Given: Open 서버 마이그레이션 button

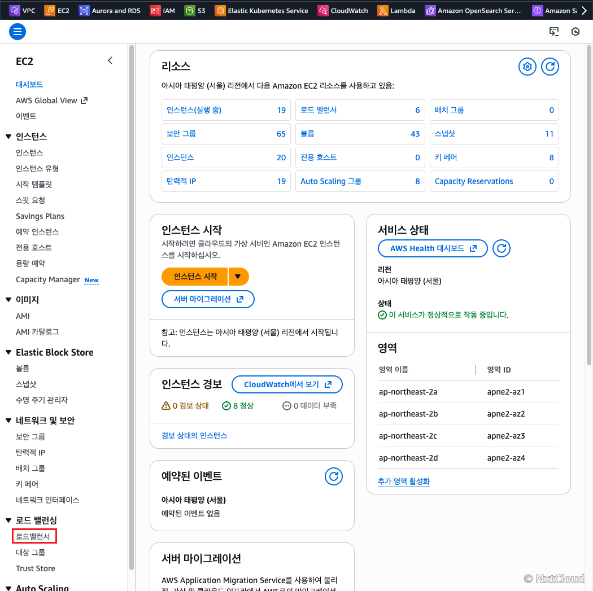Looking at the screenshot, I should tap(208, 299).
